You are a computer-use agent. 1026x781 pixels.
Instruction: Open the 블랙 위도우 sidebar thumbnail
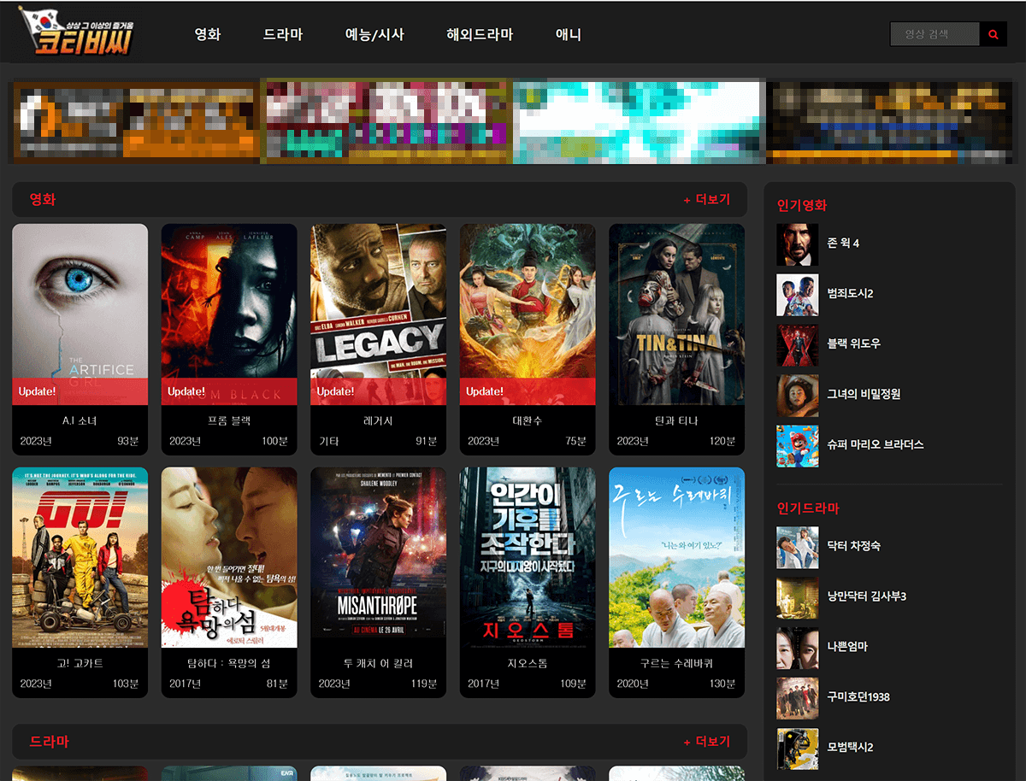pyautogui.click(x=797, y=345)
